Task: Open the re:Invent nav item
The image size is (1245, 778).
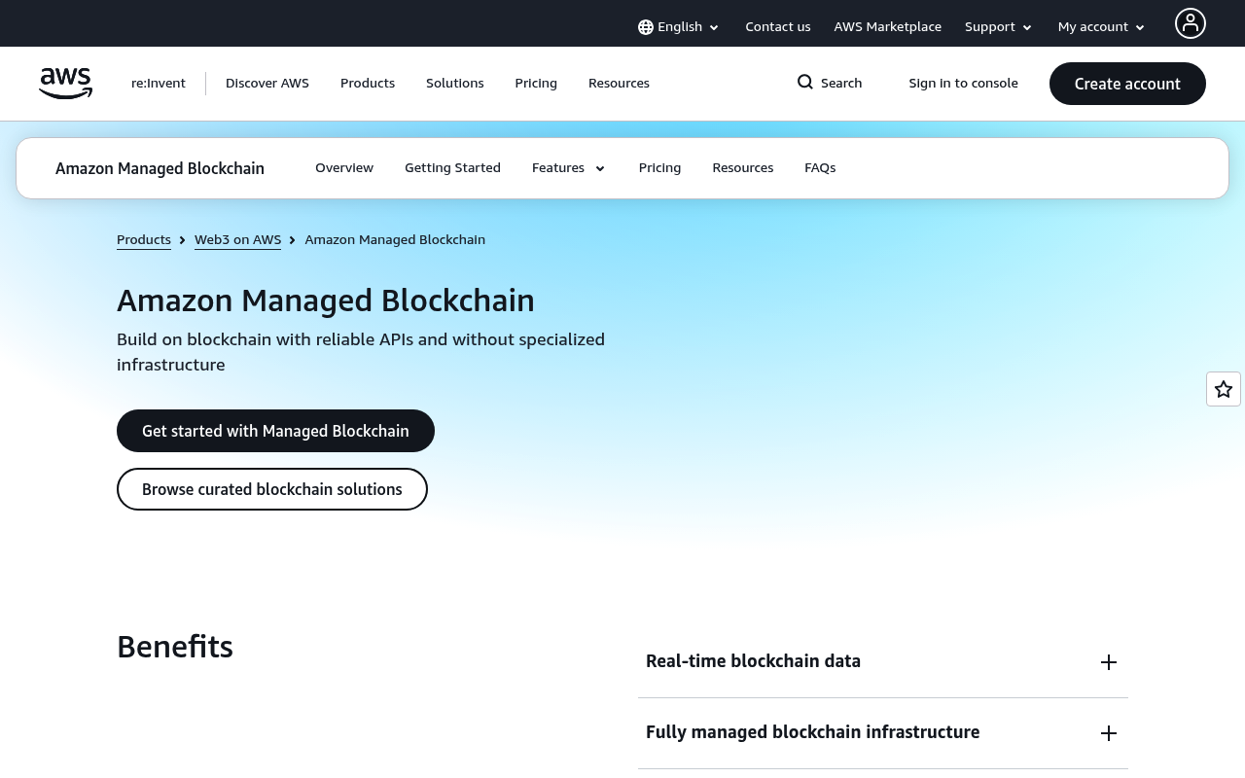Action: pos(159,84)
